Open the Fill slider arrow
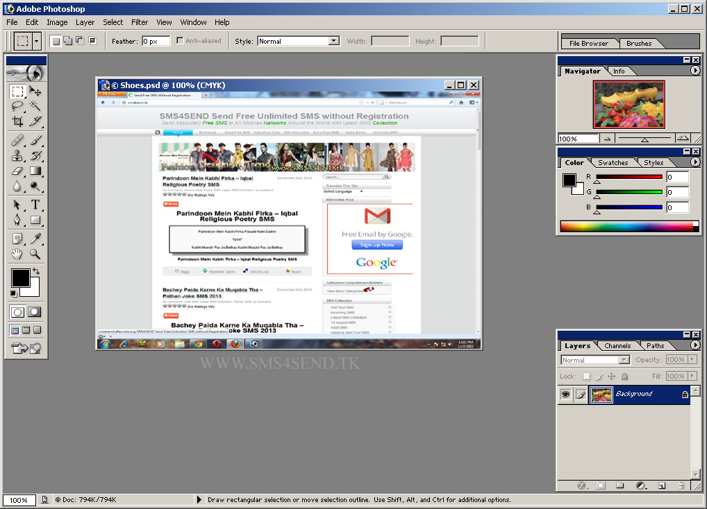Screen dimensions: 707x509 point(692,376)
